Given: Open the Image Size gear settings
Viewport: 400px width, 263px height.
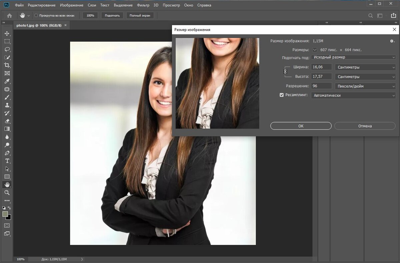Looking at the screenshot, I should pos(392,41).
